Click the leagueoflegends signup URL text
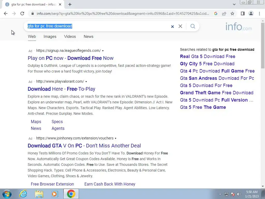The width and height of the screenshot is (265, 199). tap(68, 51)
